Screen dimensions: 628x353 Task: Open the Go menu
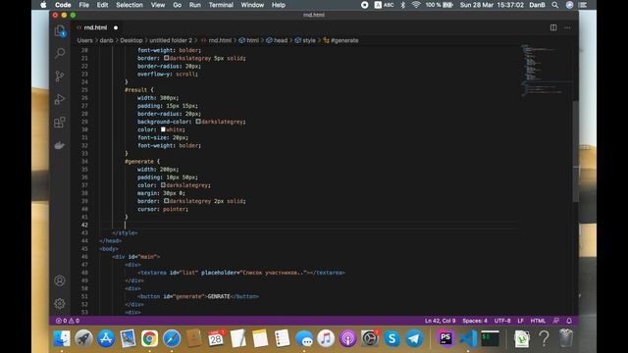pos(178,5)
